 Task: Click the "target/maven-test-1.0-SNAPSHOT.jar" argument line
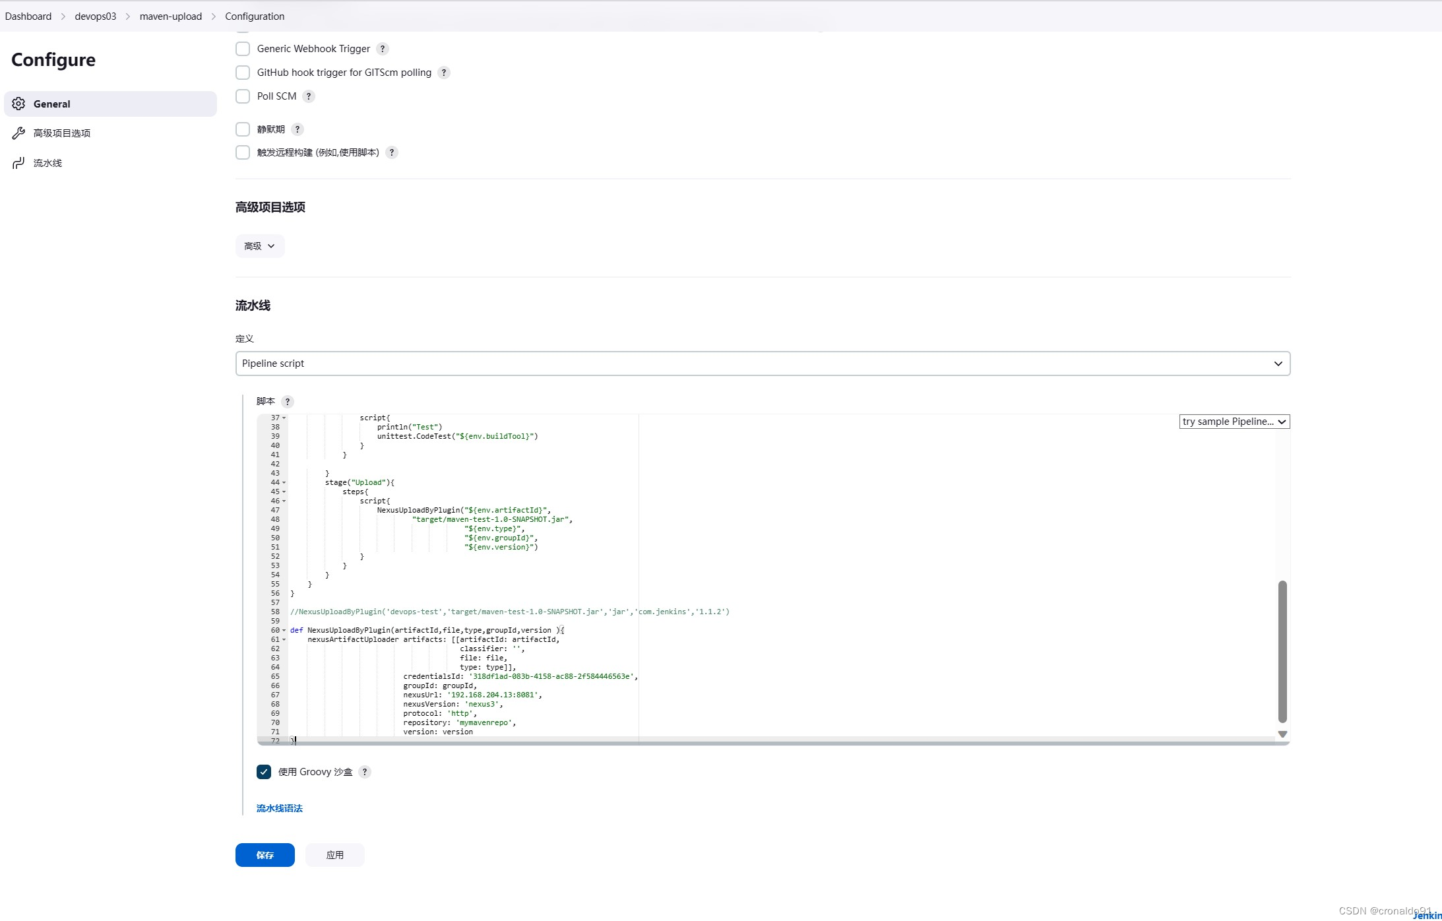pos(492,519)
